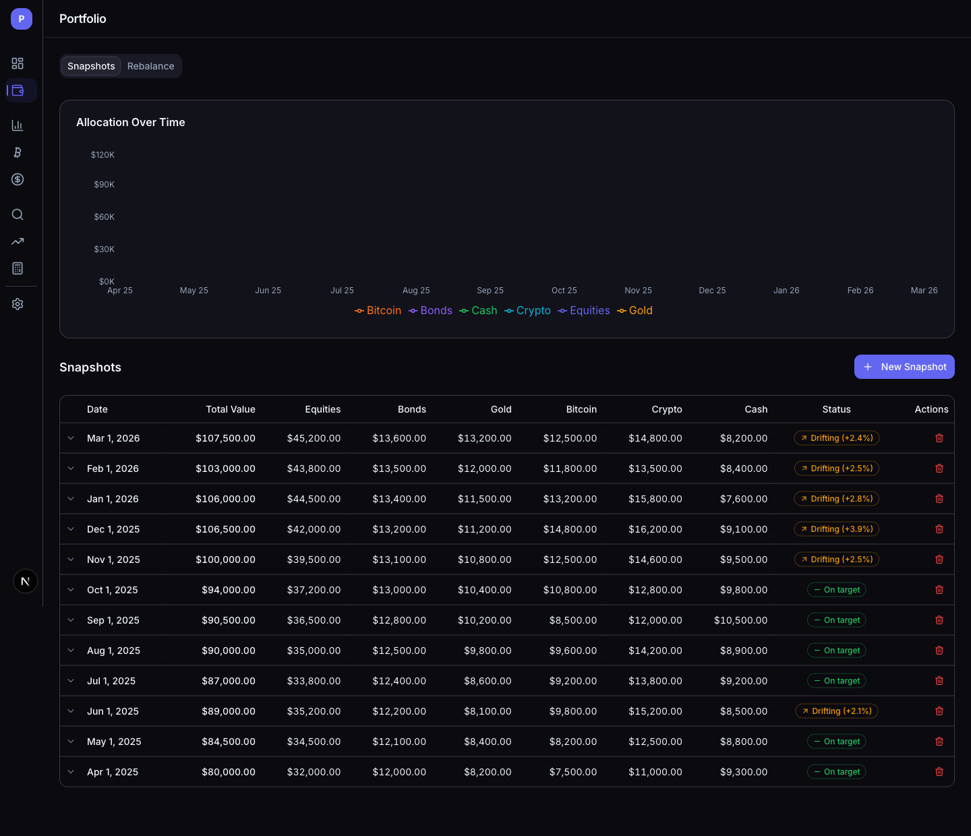Click the Date column header
Screen dimensions: 971x836
[x=97, y=409]
